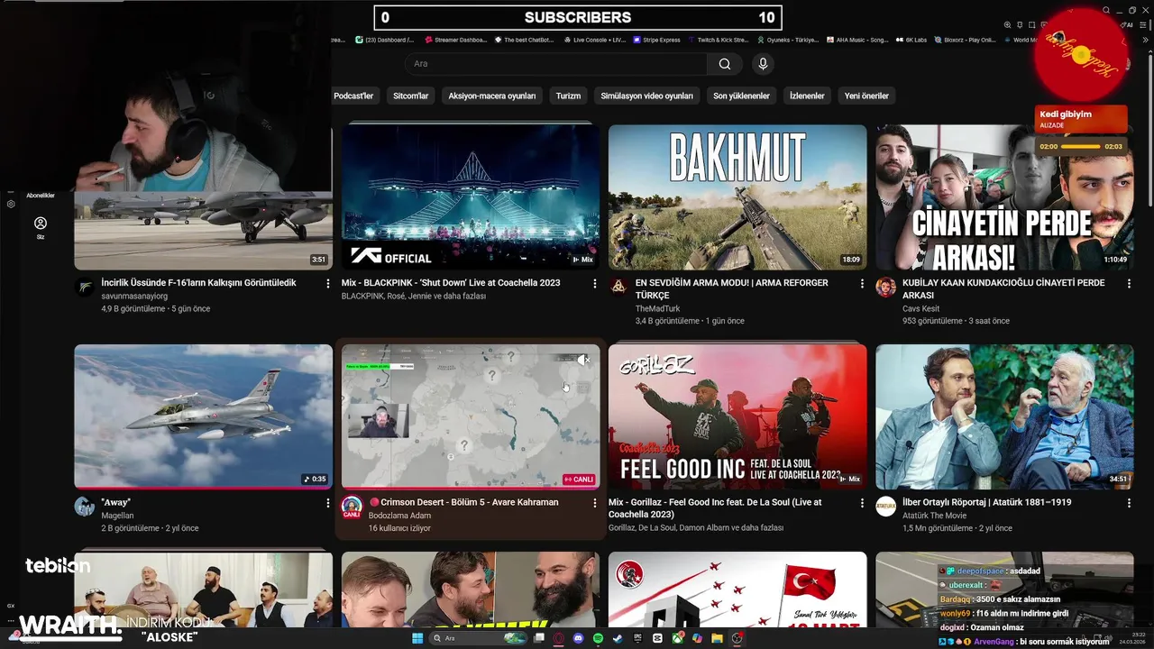The image size is (1154, 649).
Task: Open the Windows Start button
Action: click(x=417, y=638)
